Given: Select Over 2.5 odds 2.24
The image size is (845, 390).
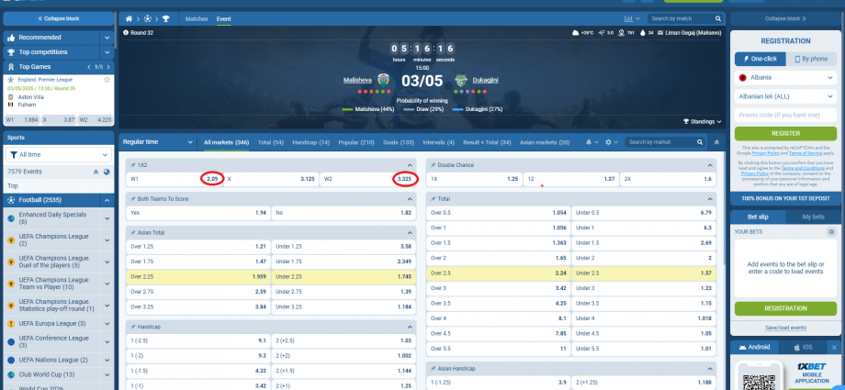Looking at the screenshot, I should [498, 273].
